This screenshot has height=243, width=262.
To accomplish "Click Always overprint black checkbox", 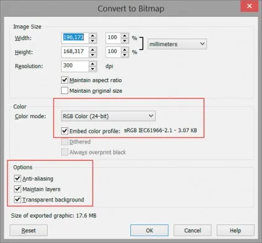I will (64, 152).
